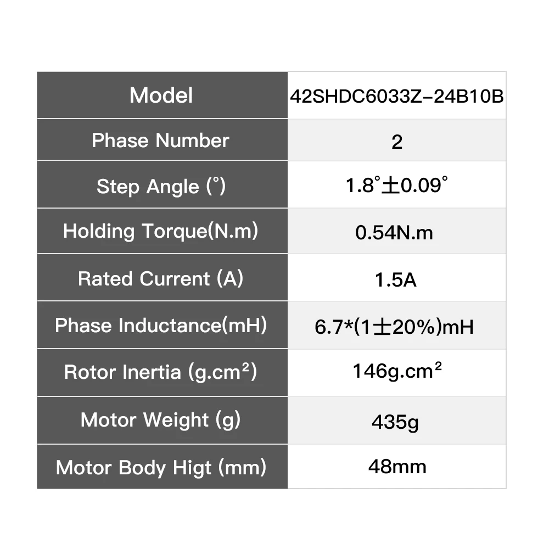
Task: Click the word Torque in the table
Action: click(175, 231)
